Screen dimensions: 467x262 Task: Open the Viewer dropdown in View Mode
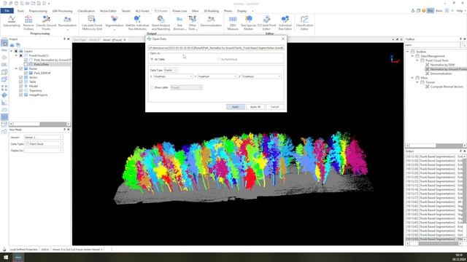point(44,138)
